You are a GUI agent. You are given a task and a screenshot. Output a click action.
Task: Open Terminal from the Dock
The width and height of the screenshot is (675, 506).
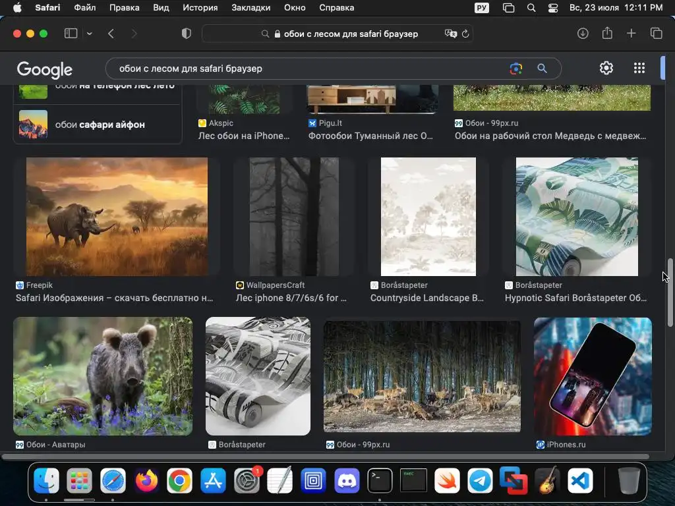380,480
